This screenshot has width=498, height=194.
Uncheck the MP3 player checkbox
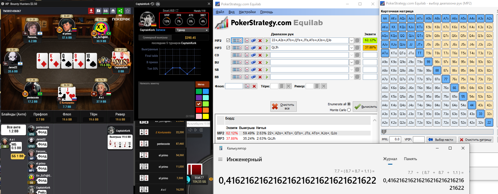pos(228,48)
